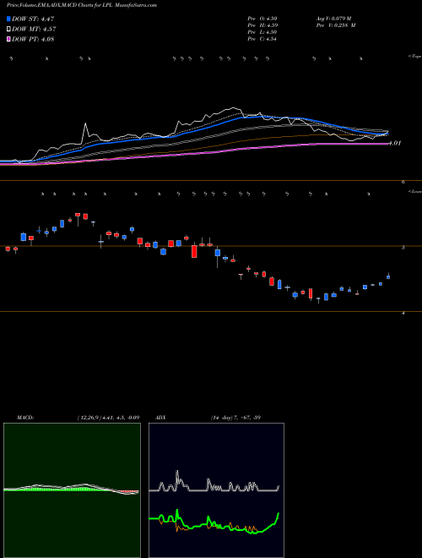Click the 'MACD:' panel heading
Image resolution: width=422 pixels, height=558 pixels.
point(25,417)
